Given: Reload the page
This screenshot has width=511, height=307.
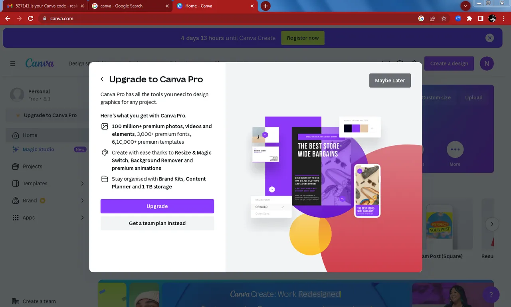Looking at the screenshot, I should [30, 18].
